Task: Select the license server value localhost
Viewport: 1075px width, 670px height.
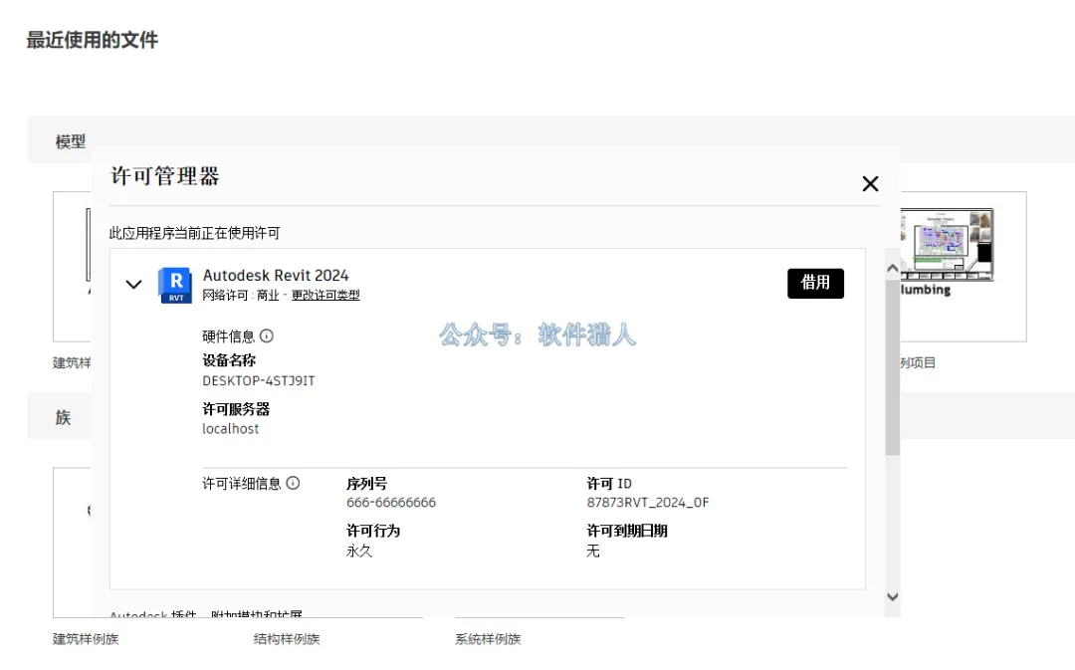Action: [230, 429]
